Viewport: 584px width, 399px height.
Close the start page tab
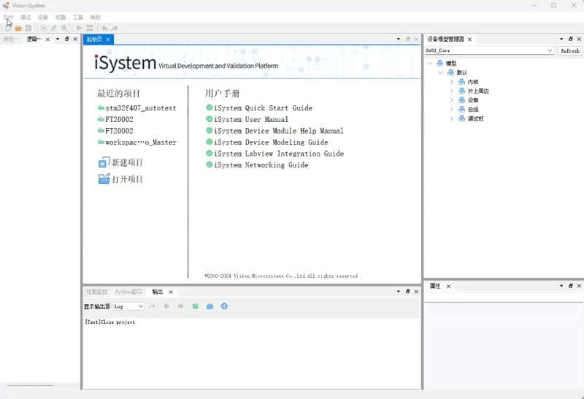pyautogui.click(x=107, y=39)
